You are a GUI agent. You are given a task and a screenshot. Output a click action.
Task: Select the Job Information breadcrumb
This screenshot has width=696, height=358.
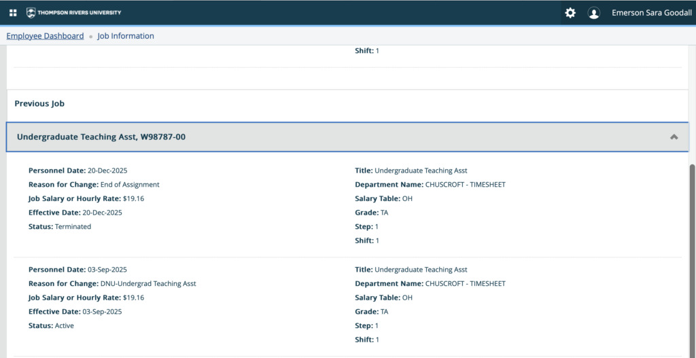(126, 36)
